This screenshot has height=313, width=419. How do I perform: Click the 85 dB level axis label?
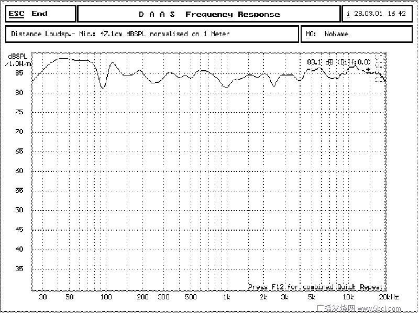point(19,73)
